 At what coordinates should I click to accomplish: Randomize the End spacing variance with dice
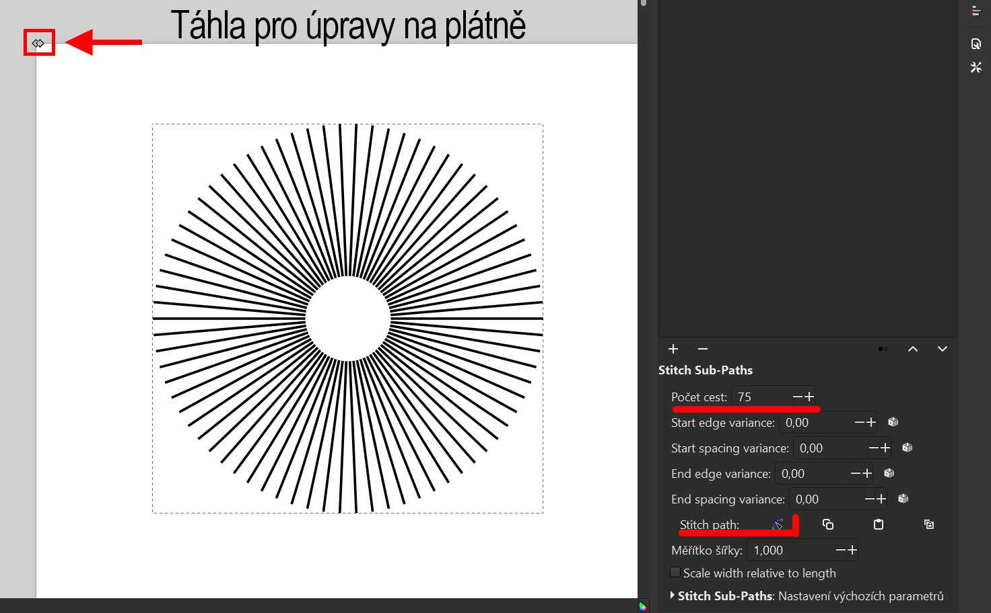pyautogui.click(x=903, y=499)
